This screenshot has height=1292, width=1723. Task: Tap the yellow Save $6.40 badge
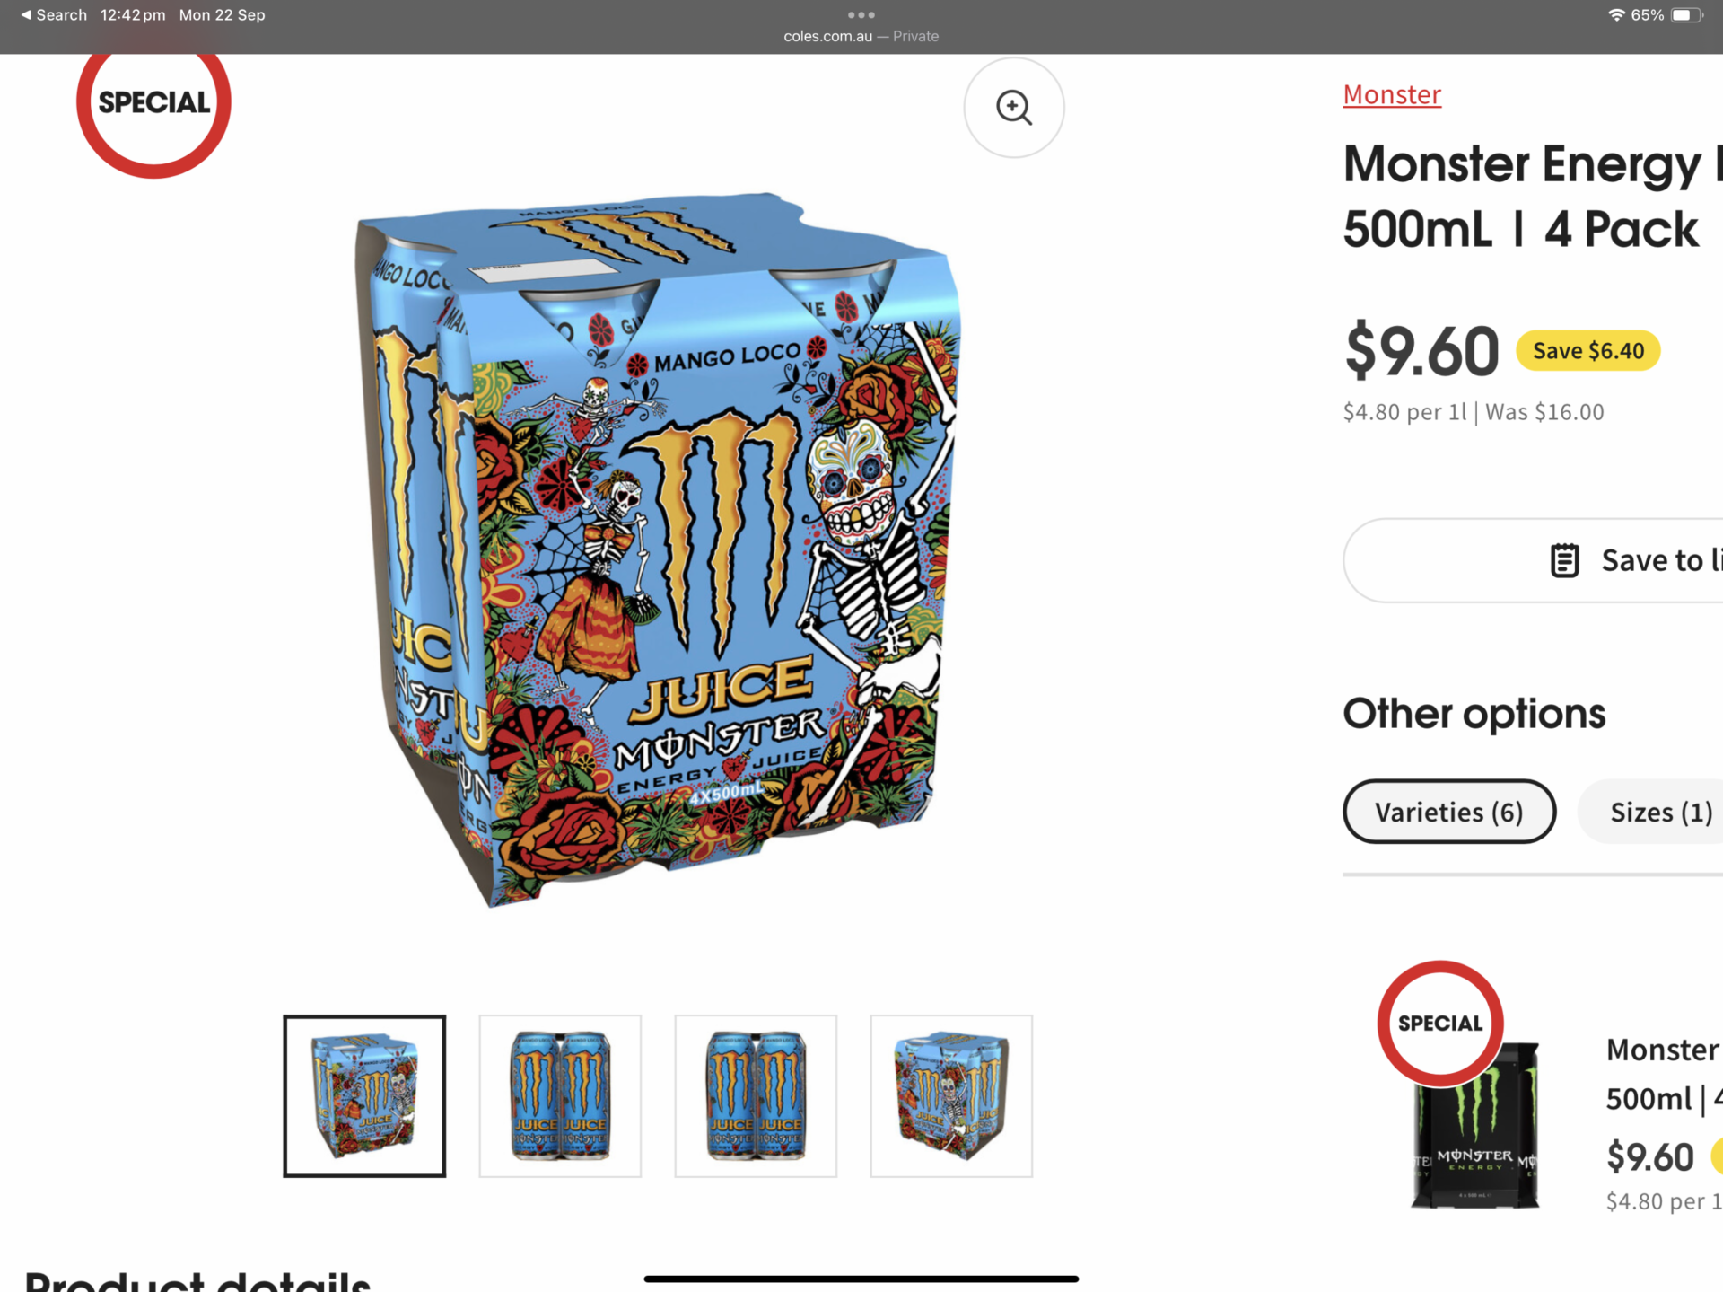point(1588,351)
